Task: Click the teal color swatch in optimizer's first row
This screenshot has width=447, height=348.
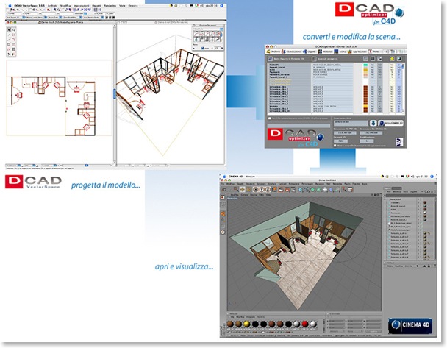Action: coord(365,65)
